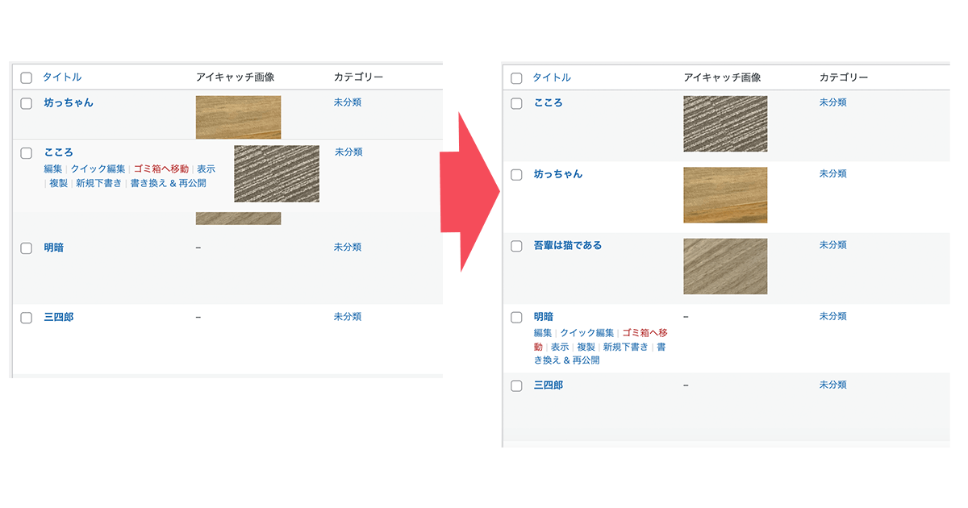The image size is (968, 508).
Task: Click ゴミ箱へ移動 under こころ in the left list
Action: [161, 169]
